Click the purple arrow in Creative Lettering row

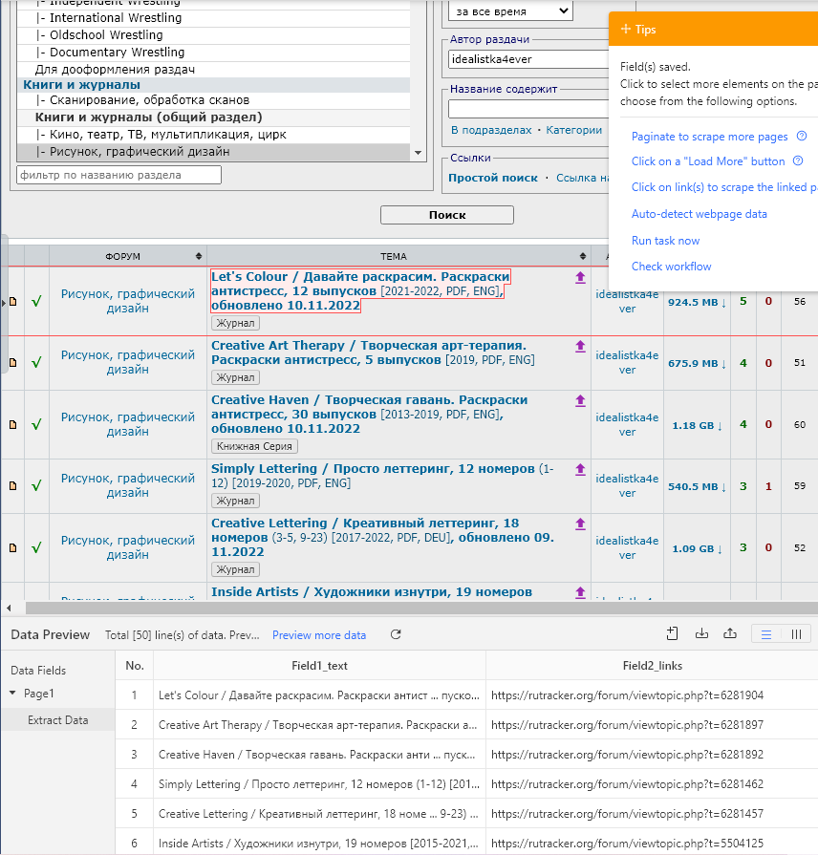tap(580, 524)
